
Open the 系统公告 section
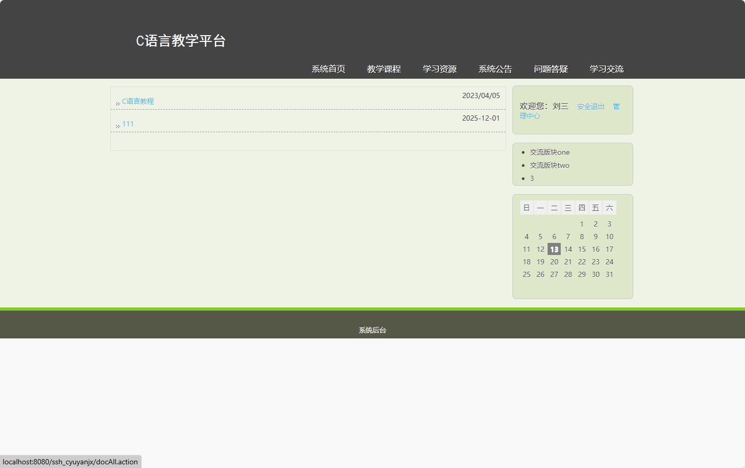click(495, 68)
